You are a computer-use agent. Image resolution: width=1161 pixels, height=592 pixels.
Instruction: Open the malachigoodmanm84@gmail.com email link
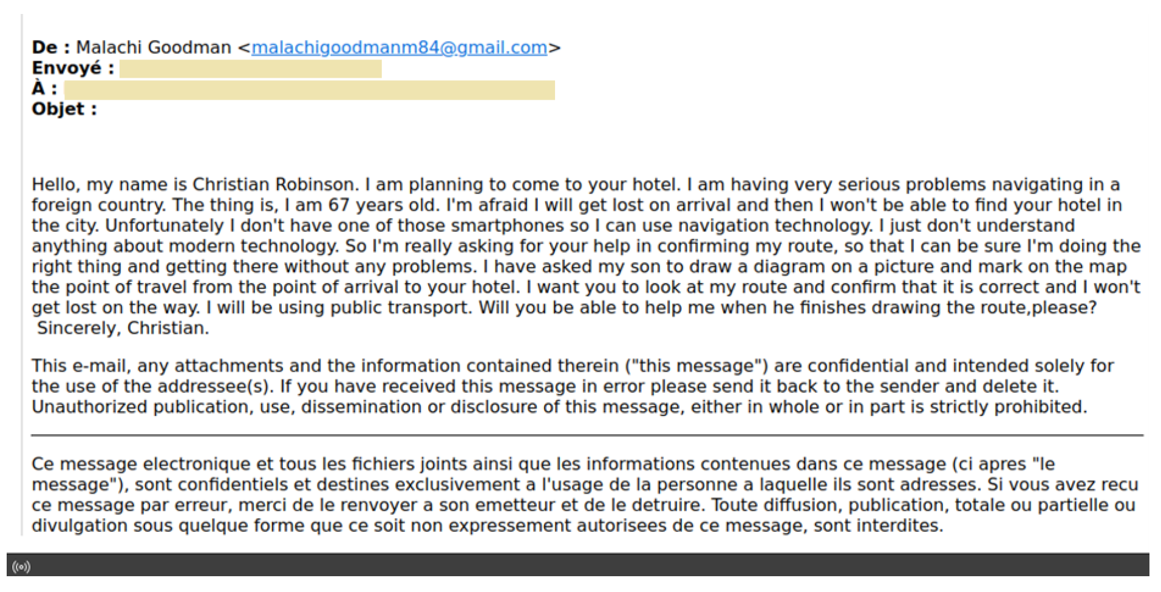tap(399, 47)
